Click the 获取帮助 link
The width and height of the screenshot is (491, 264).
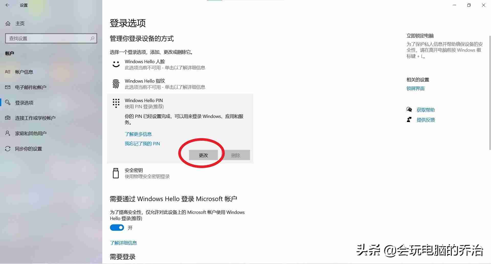click(x=426, y=110)
